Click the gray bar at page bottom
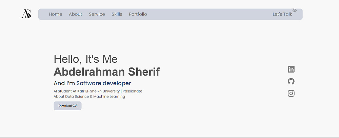This screenshot has width=339, height=138. [x=169, y=137]
